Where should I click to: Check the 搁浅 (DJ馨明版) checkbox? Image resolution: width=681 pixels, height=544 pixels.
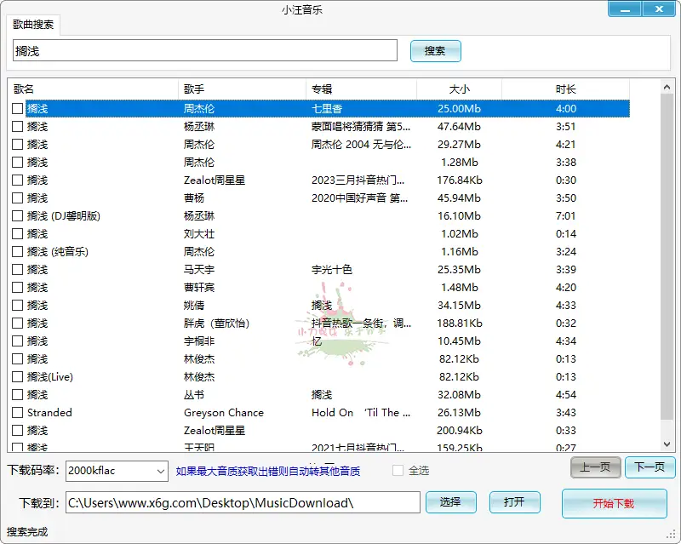[x=16, y=215]
